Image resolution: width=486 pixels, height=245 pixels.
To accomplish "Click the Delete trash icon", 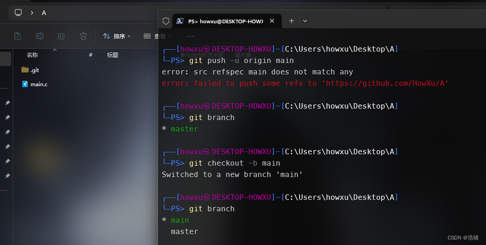I will tap(83, 36).
